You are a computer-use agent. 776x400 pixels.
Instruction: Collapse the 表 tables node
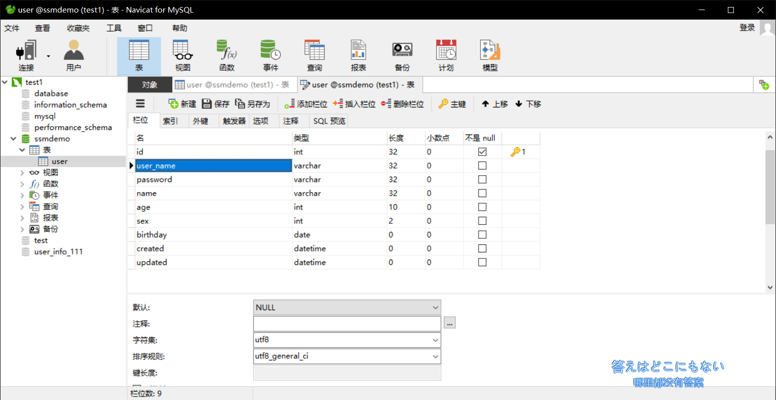click(x=22, y=150)
